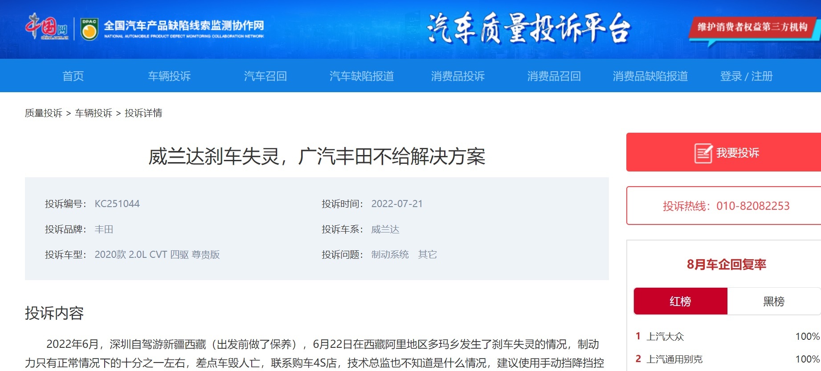Click the 8月车企回复率 heading
The image size is (821, 371).
pyautogui.click(x=727, y=265)
